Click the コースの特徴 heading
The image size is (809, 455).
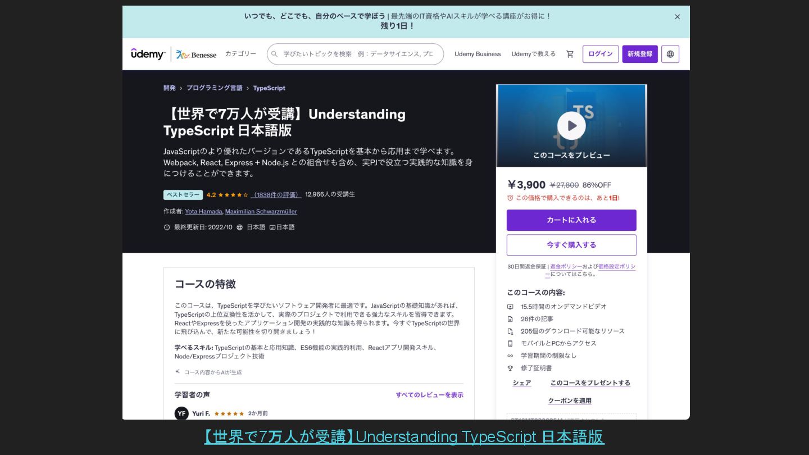(205, 284)
